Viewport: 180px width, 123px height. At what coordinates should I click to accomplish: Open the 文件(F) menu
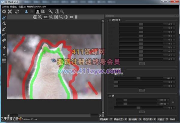(5, 6)
